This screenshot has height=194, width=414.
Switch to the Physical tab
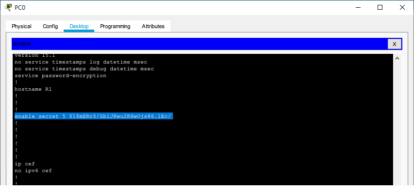21,26
